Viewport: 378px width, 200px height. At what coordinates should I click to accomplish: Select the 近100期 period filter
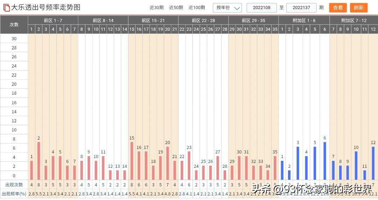tap(197, 8)
